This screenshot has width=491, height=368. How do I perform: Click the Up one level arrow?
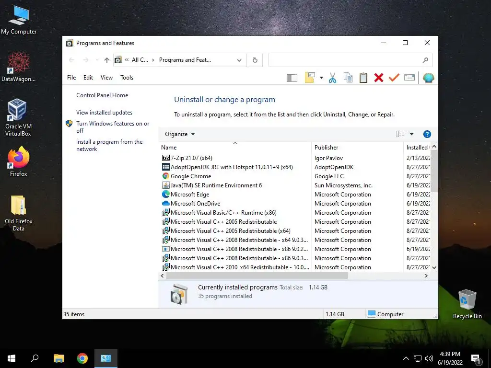click(x=107, y=60)
